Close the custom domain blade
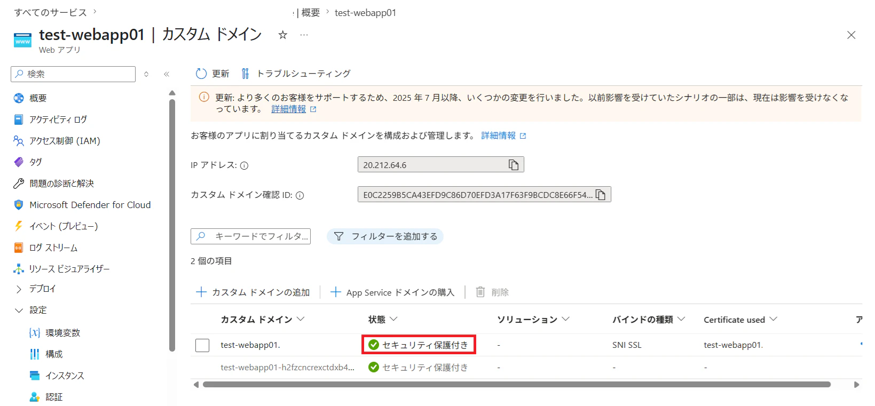The height and width of the screenshot is (406, 875). tap(851, 35)
